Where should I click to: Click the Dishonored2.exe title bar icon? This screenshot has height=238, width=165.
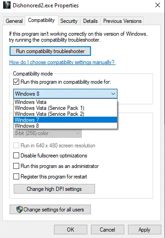pyautogui.click(x=7, y=5)
